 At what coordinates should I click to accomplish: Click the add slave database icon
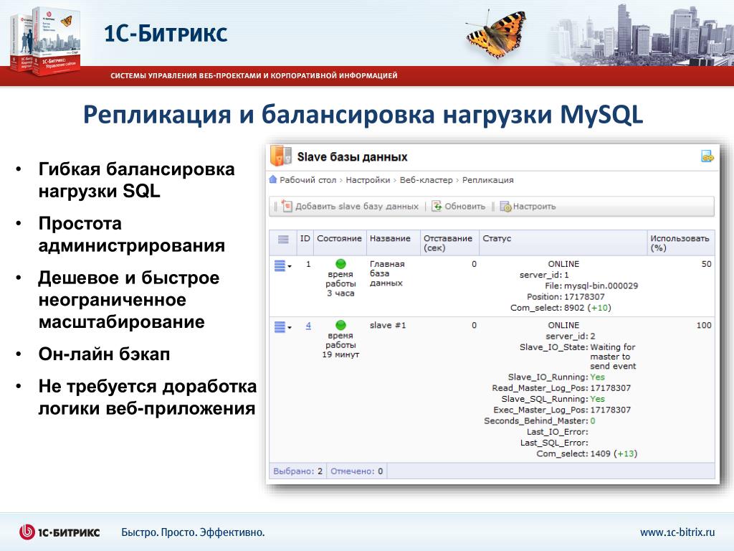click(287, 206)
